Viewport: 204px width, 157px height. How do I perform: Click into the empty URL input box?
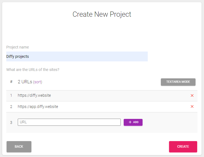coord(69,122)
